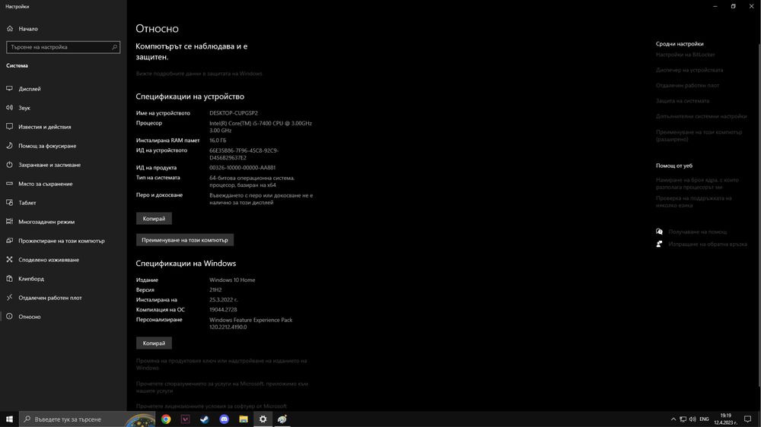The image size is (761, 427).
Task: Open Настройки на BitLocker link
Action: click(686, 55)
